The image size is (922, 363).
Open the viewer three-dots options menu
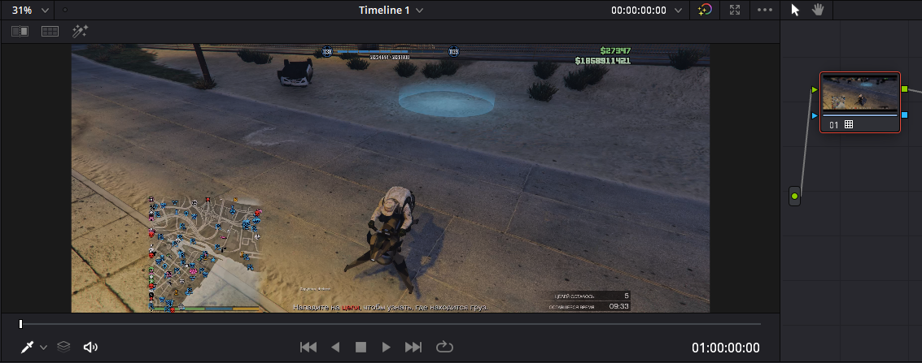click(x=764, y=10)
